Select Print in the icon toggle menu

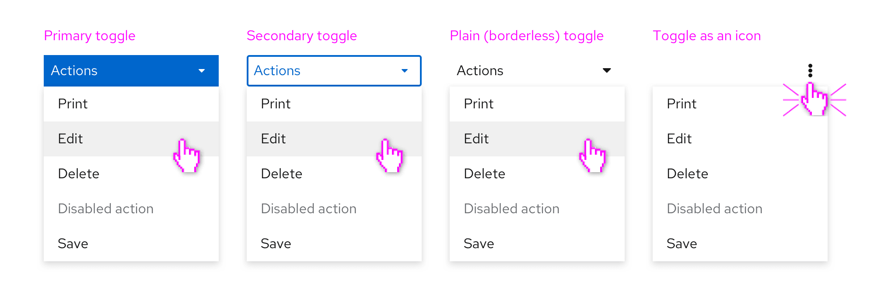tap(740, 104)
